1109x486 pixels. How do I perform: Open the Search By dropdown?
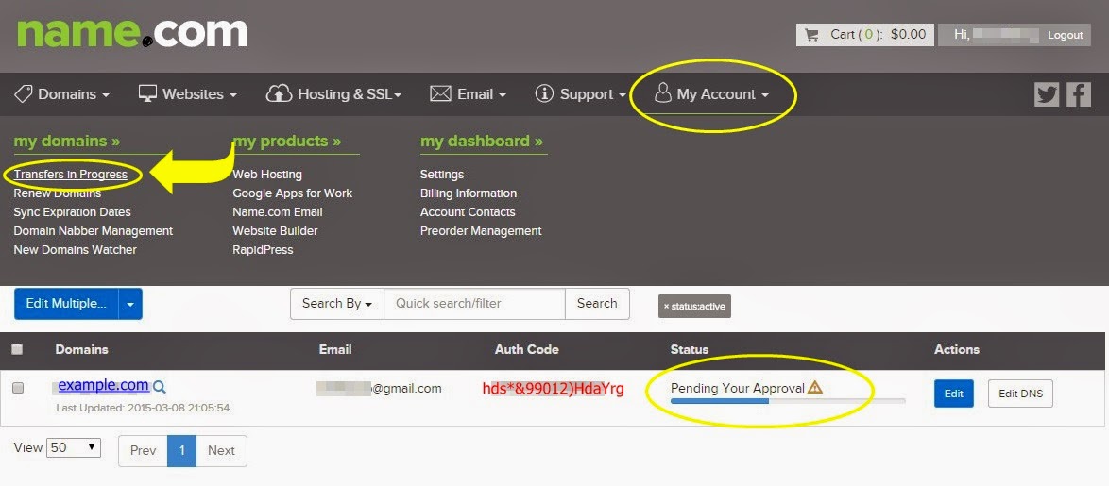pos(336,304)
